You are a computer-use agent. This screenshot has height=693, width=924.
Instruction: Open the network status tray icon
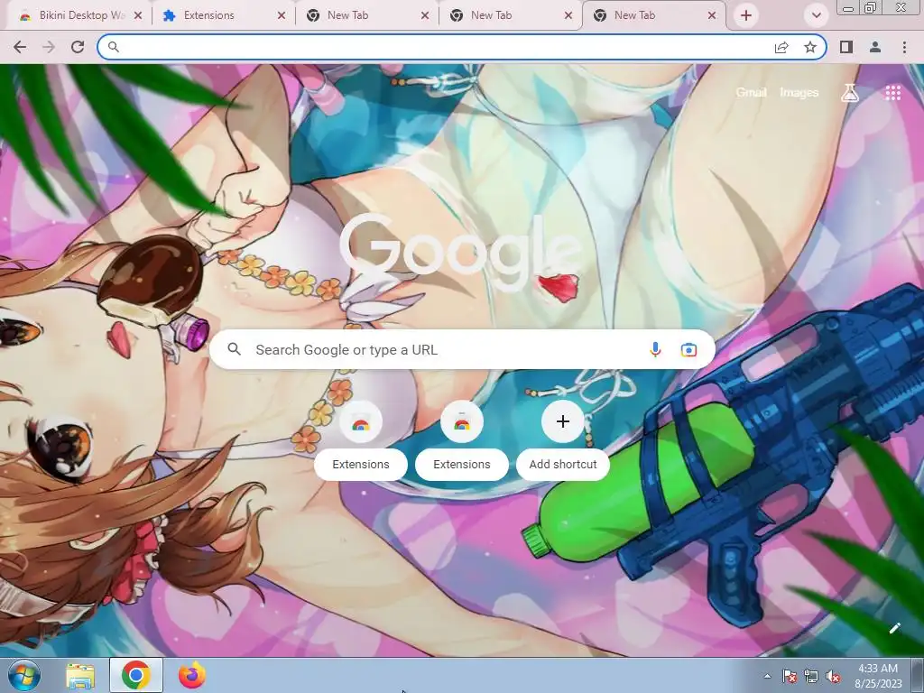click(811, 677)
